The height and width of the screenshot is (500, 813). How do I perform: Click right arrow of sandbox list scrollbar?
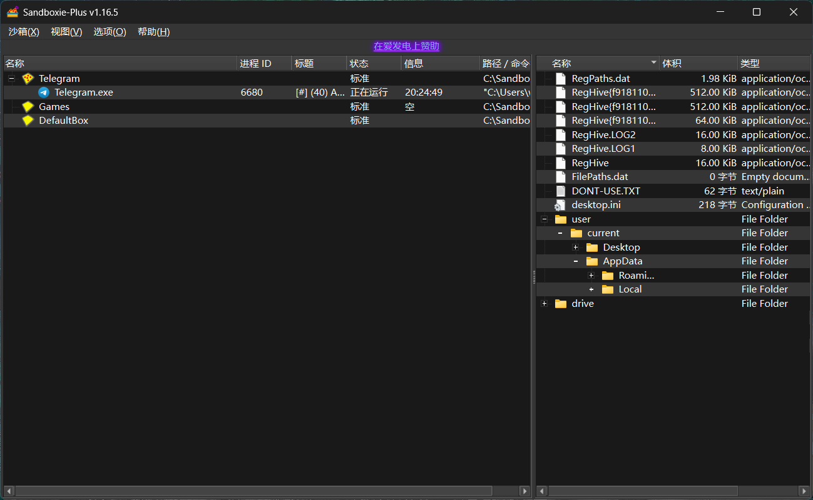[524, 491]
